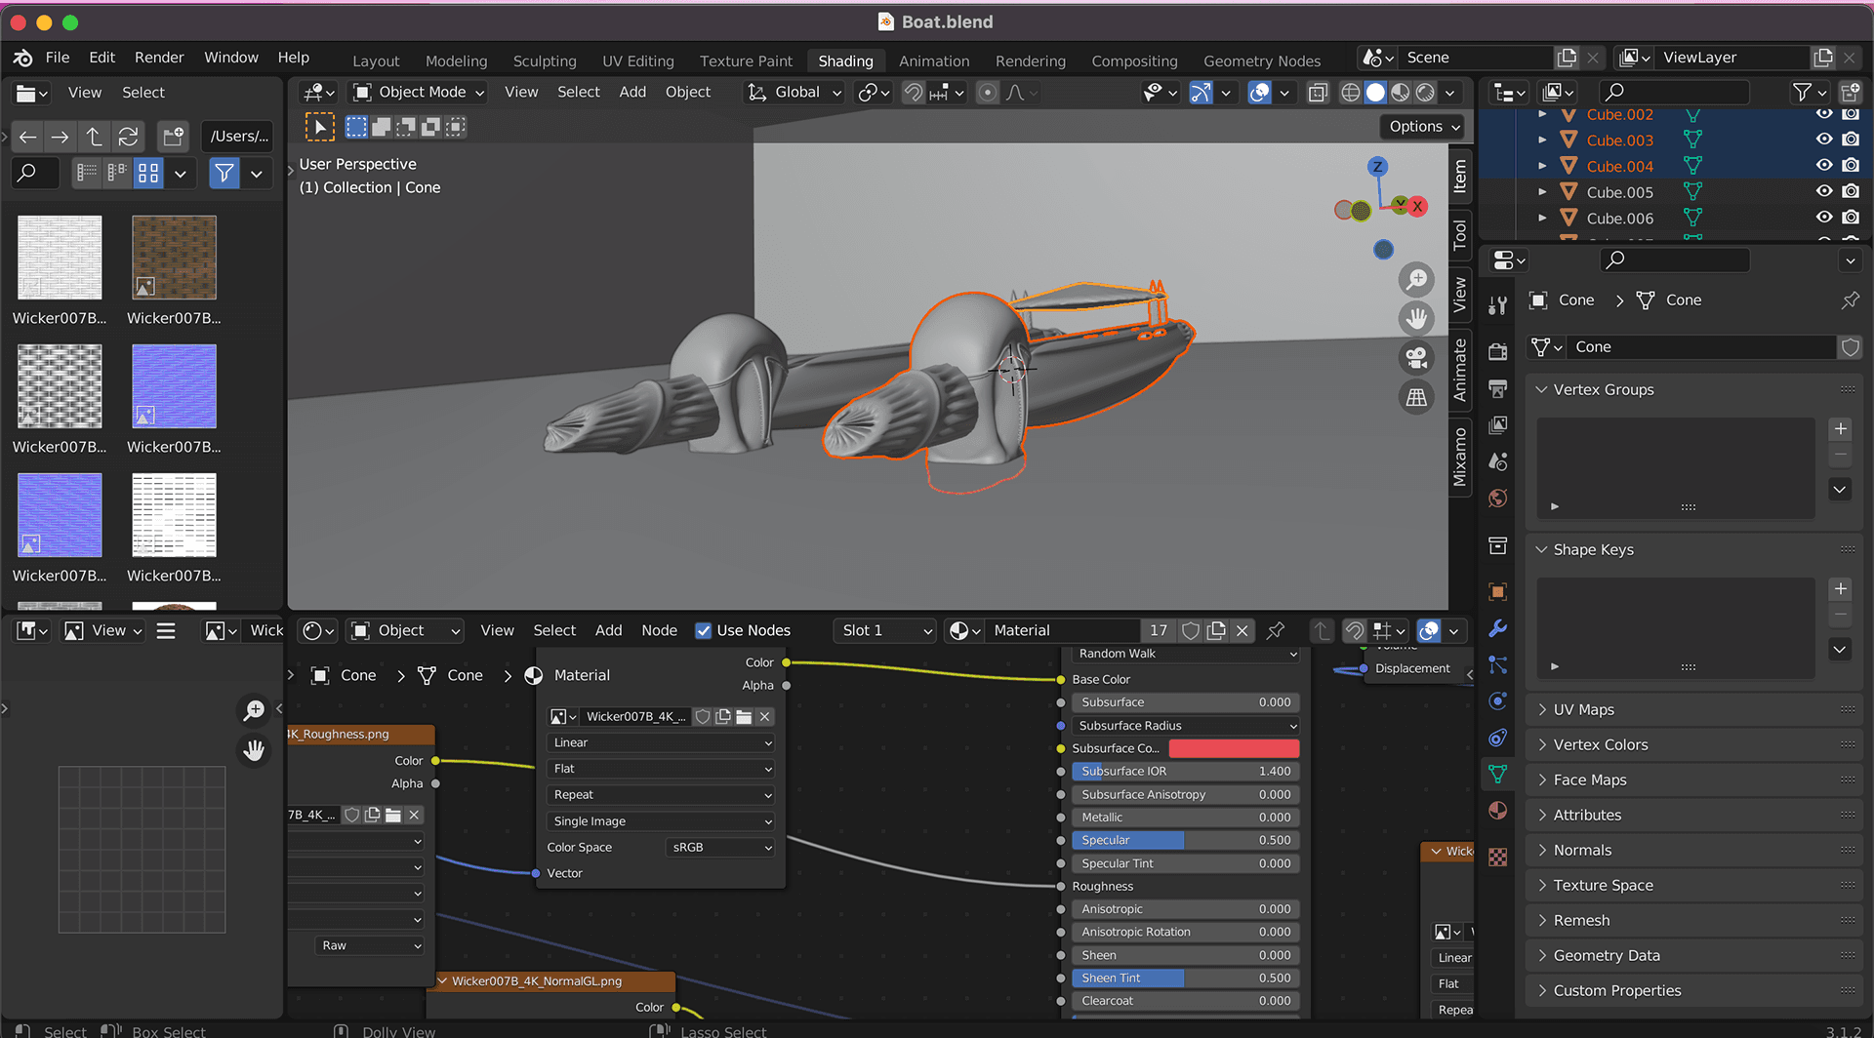
Task: Hide Cube.003 using its eye icon
Action: pos(1823,140)
